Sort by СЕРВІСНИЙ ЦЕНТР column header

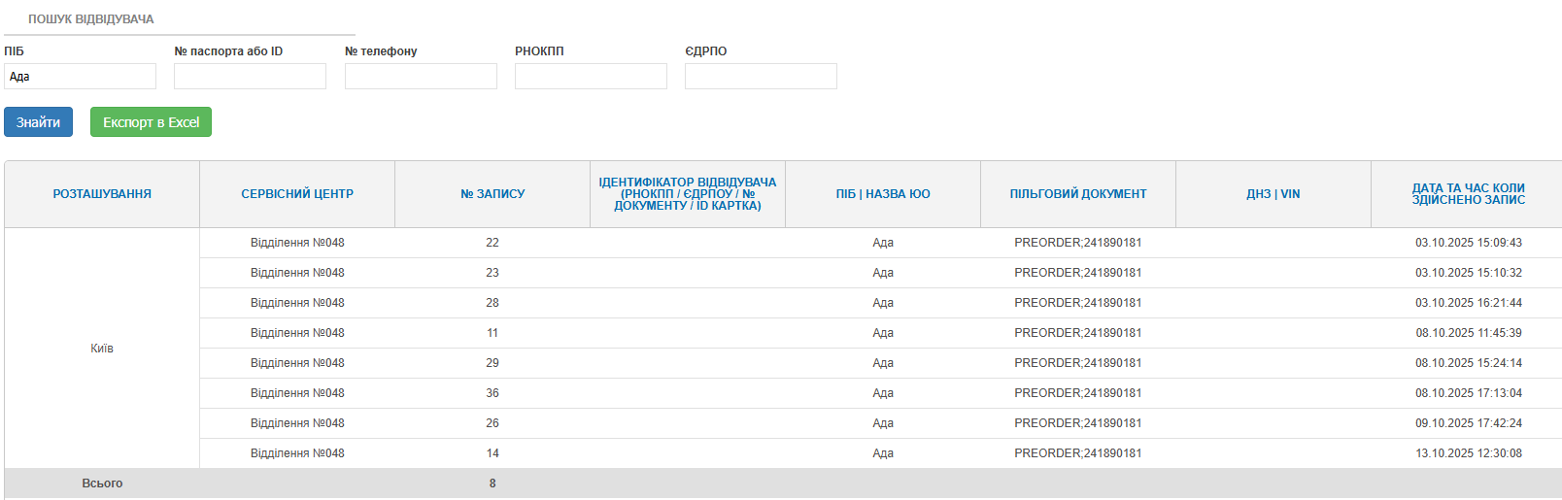point(297,194)
